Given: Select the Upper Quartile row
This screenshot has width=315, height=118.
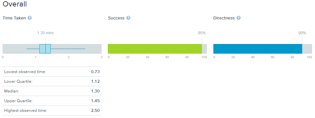Looking at the screenshot, I should (52, 101).
